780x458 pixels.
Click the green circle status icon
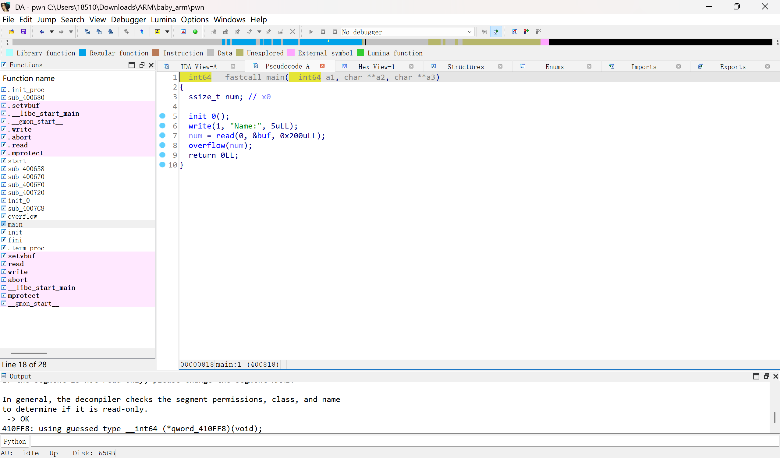(195, 32)
